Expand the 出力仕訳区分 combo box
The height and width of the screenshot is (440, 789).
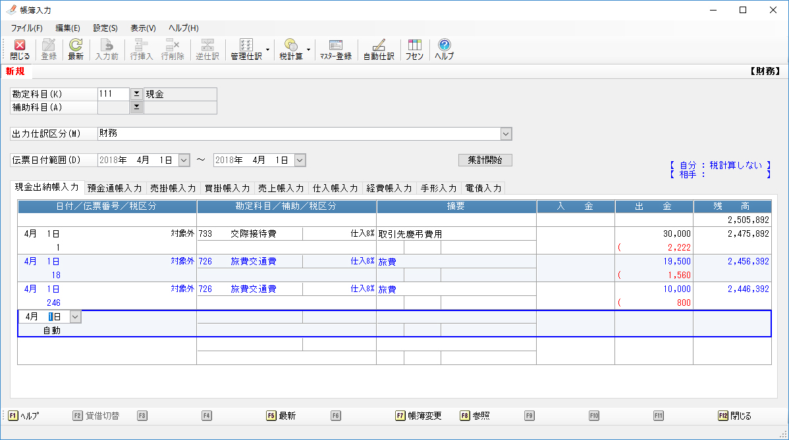(506, 134)
